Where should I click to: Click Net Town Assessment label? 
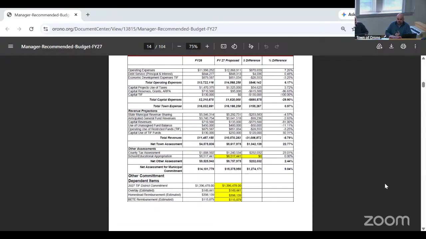click(166, 144)
